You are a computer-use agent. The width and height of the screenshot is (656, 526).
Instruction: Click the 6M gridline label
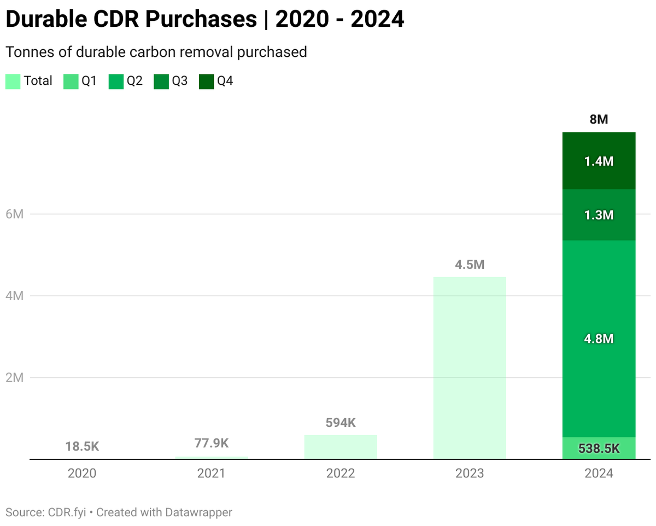tap(15, 214)
